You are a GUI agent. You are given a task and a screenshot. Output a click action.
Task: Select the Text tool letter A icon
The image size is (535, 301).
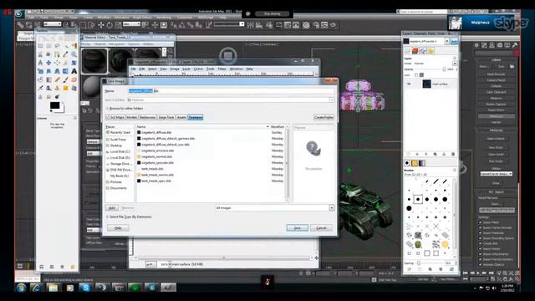point(74,71)
